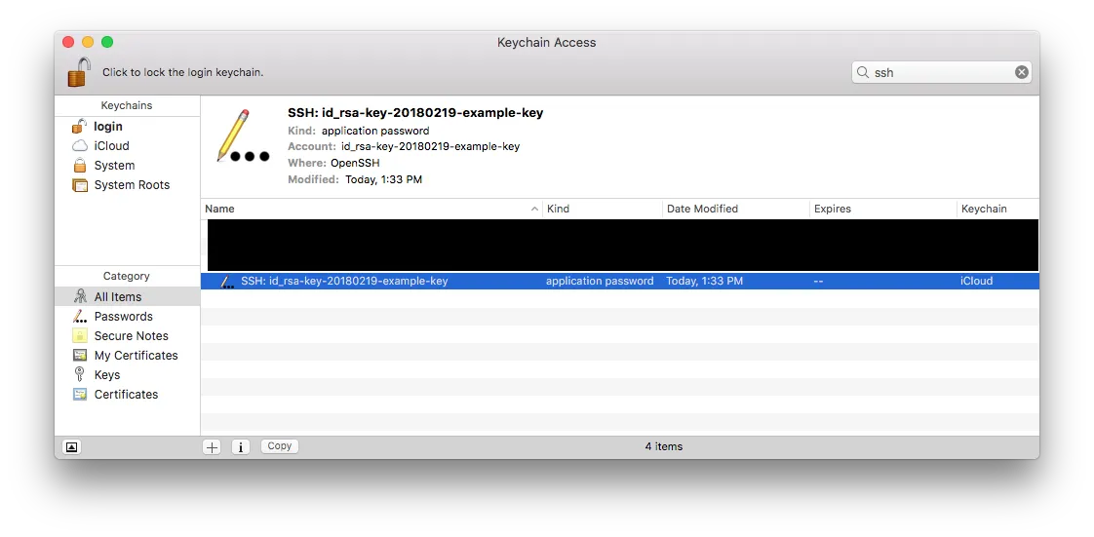The height and width of the screenshot is (537, 1094).
Task: Click the search magnifying glass icon
Action: coord(863,72)
